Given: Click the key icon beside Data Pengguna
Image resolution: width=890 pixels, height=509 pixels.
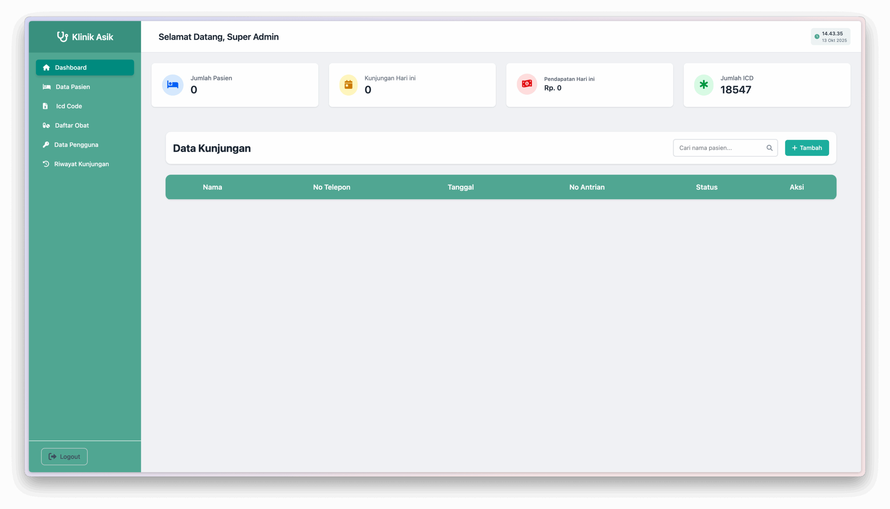Looking at the screenshot, I should 46,144.
